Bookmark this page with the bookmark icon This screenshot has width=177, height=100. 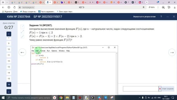coord(144,7)
